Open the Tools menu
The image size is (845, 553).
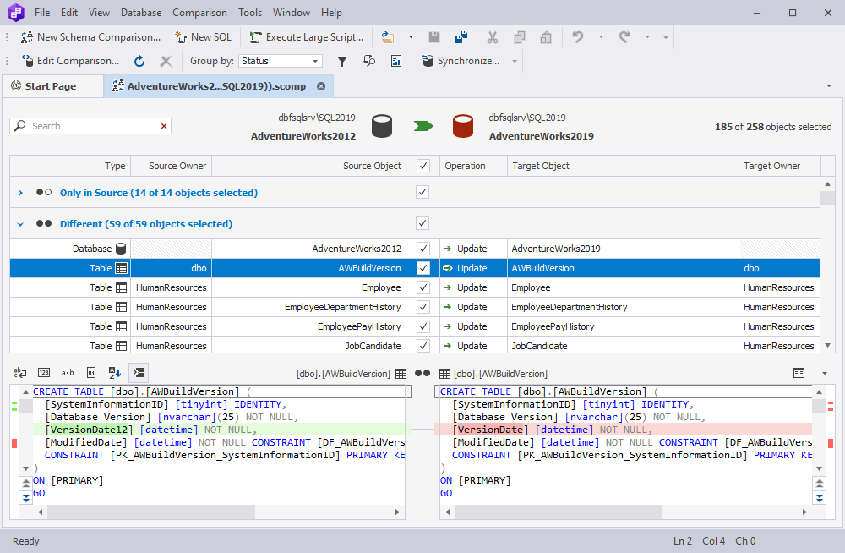click(250, 13)
